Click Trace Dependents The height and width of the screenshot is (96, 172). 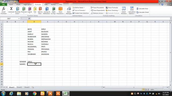(x=98, y=10)
